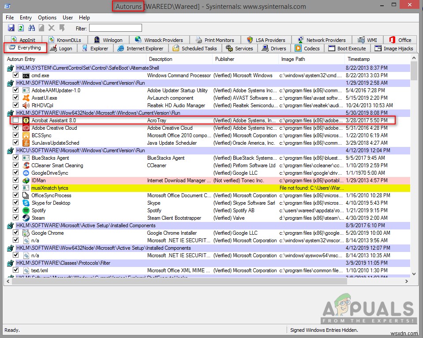Click the IDMan globe icon
Viewport: 423px width, 338px height.
pos(26,180)
